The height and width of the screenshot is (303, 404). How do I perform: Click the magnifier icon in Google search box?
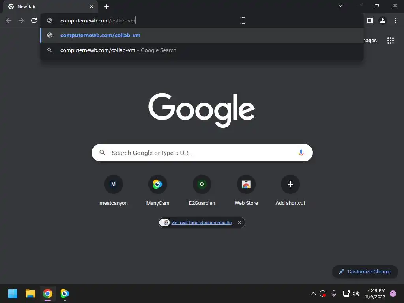click(x=102, y=153)
